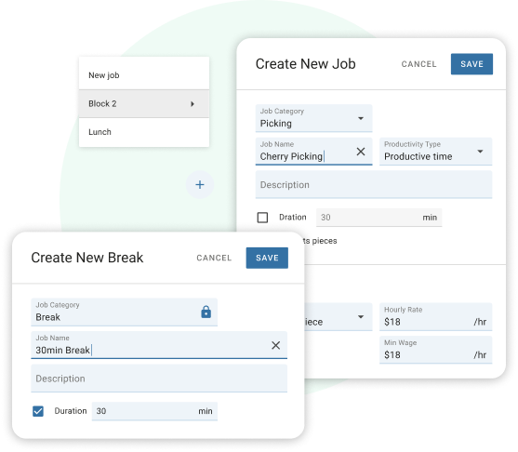The image size is (518, 452).
Task: Cancel creating the new job
Action: click(418, 64)
